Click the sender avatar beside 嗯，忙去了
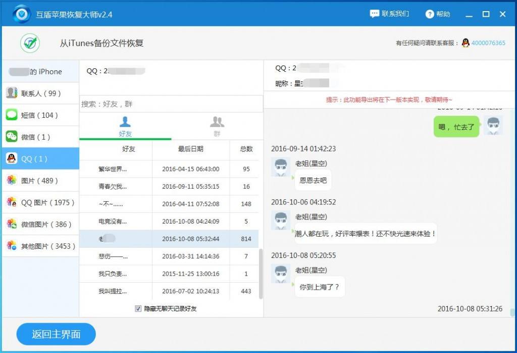 point(493,125)
